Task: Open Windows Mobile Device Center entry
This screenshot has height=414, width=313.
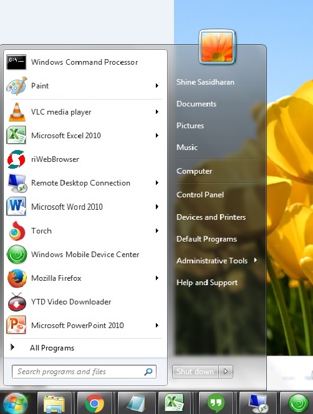Action: click(x=85, y=255)
